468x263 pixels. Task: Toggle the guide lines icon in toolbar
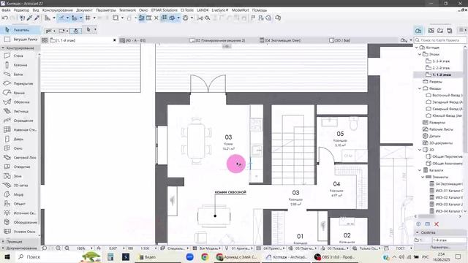pos(61,18)
